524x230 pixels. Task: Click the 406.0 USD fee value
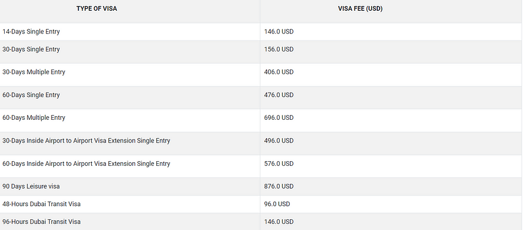coord(278,72)
